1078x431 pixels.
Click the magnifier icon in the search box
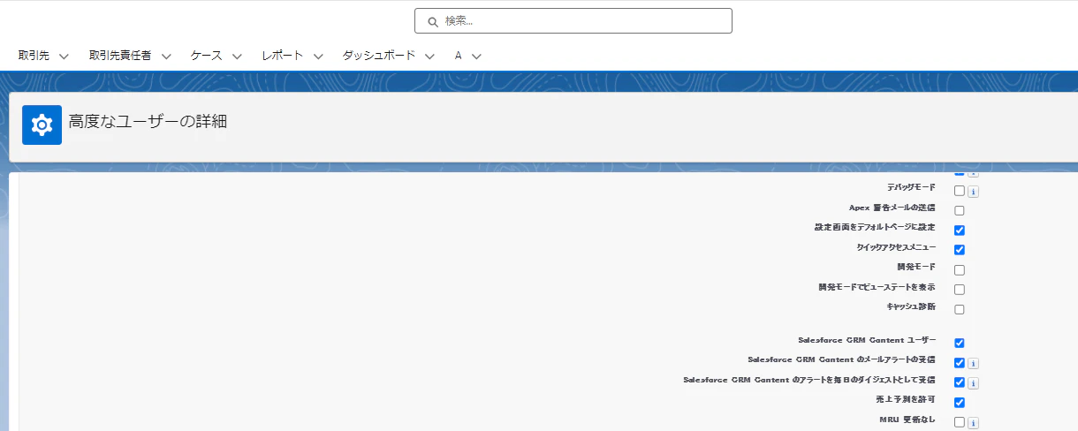click(x=433, y=21)
